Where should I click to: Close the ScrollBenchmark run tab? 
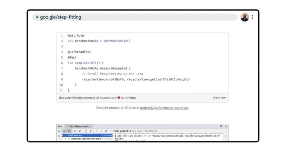(x=91, y=127)
